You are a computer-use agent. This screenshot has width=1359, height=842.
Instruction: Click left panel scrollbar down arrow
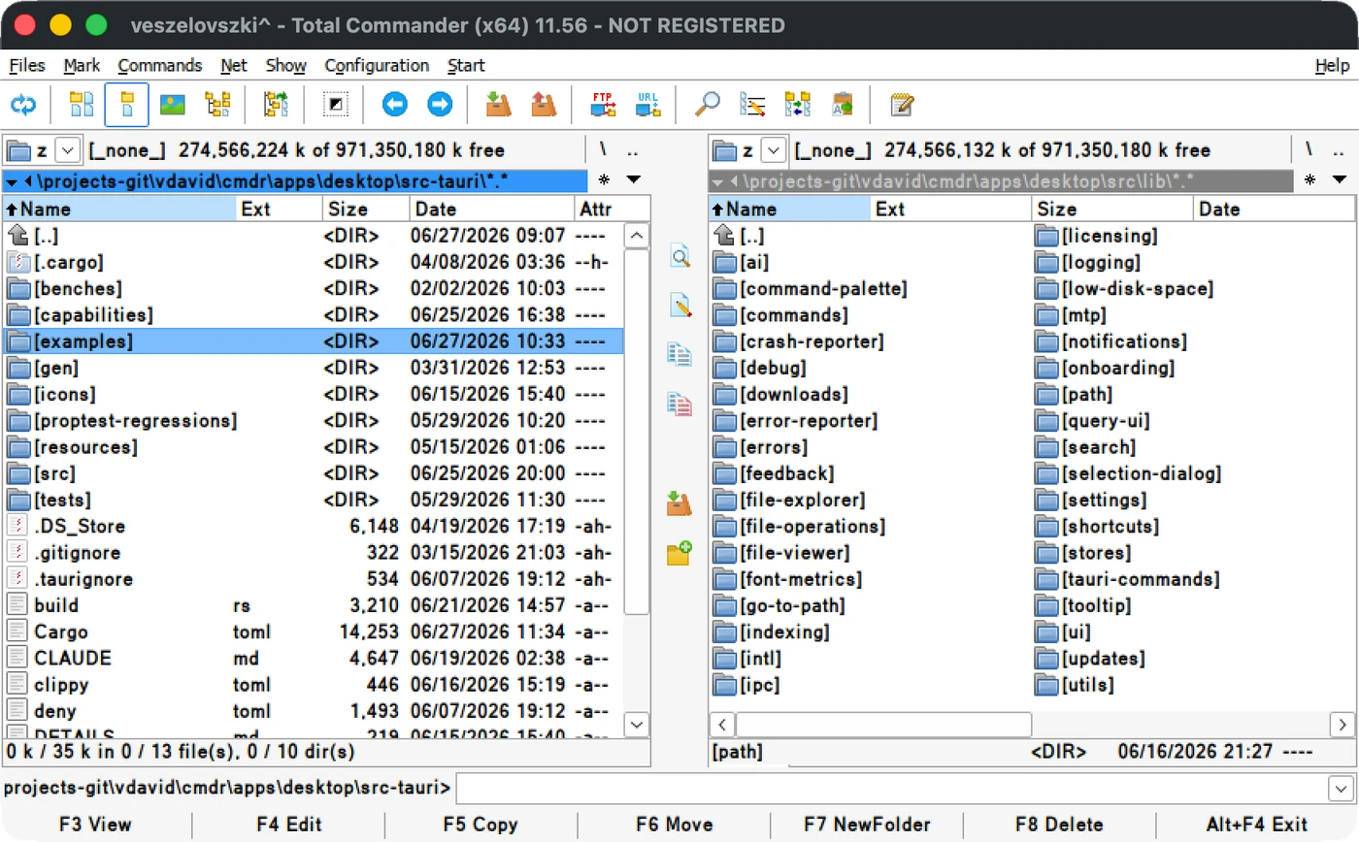point(637,724)
